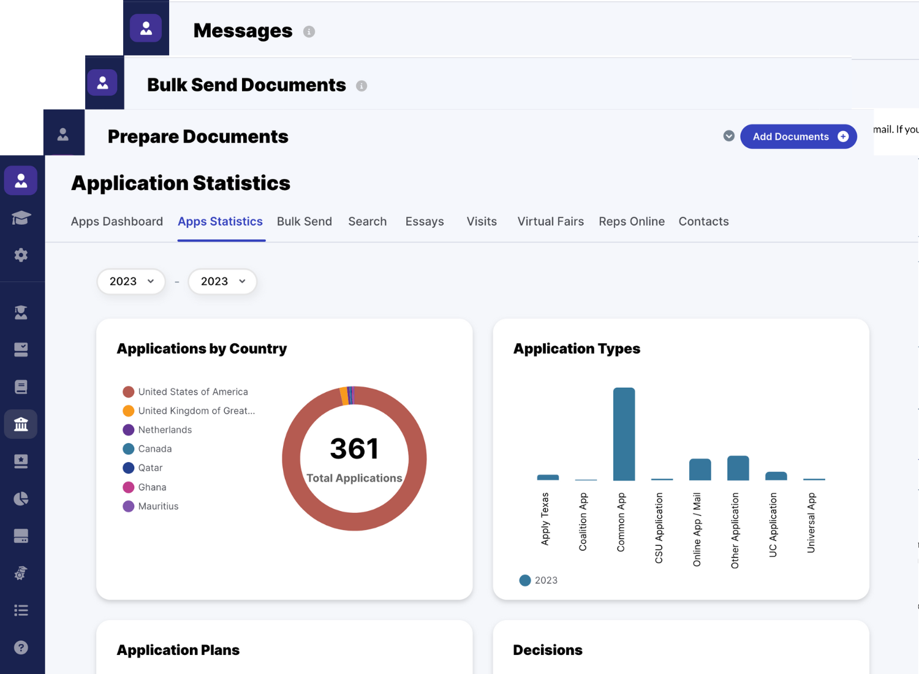Image resolution: width=919 pixels, height=674 pixels.
Task: Open the pie chart icon in sidebar
Action: 21,499
